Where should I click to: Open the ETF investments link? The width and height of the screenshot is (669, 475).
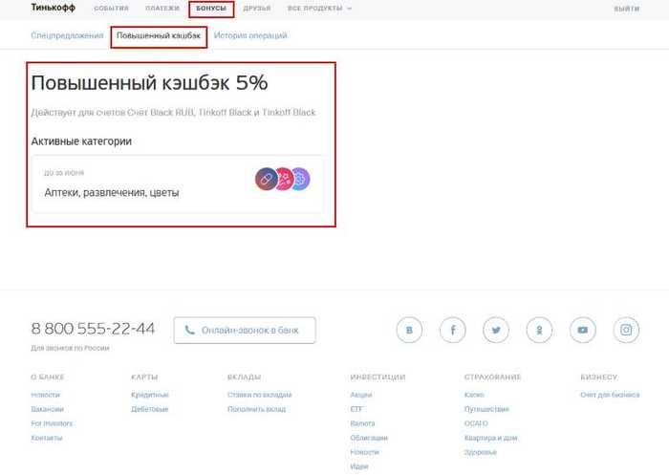[x=356, y=409]
